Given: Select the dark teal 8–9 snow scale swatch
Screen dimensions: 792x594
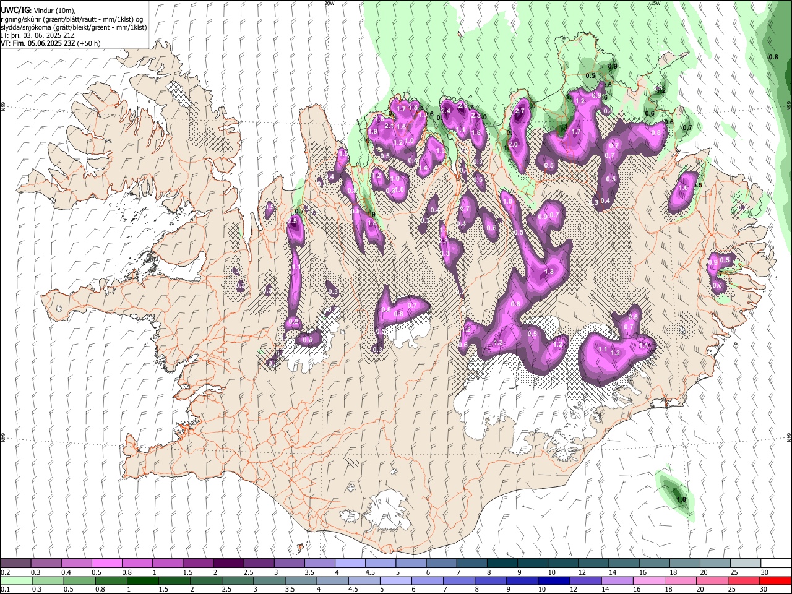Looking at the screenshot, I should click(501, 563).
